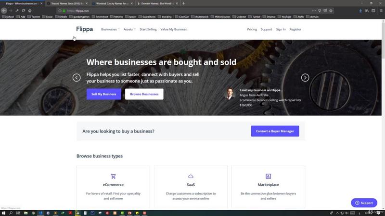Click the Marketplace chart icon

[x=268, y=176]
